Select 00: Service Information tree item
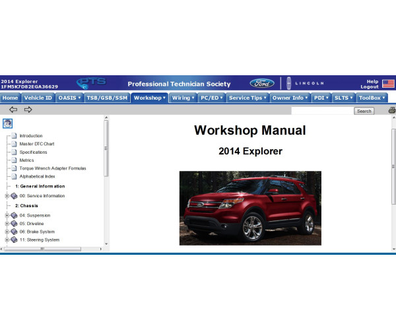The height and width of the screenshot is (330, 396). [x=42, y=195]
